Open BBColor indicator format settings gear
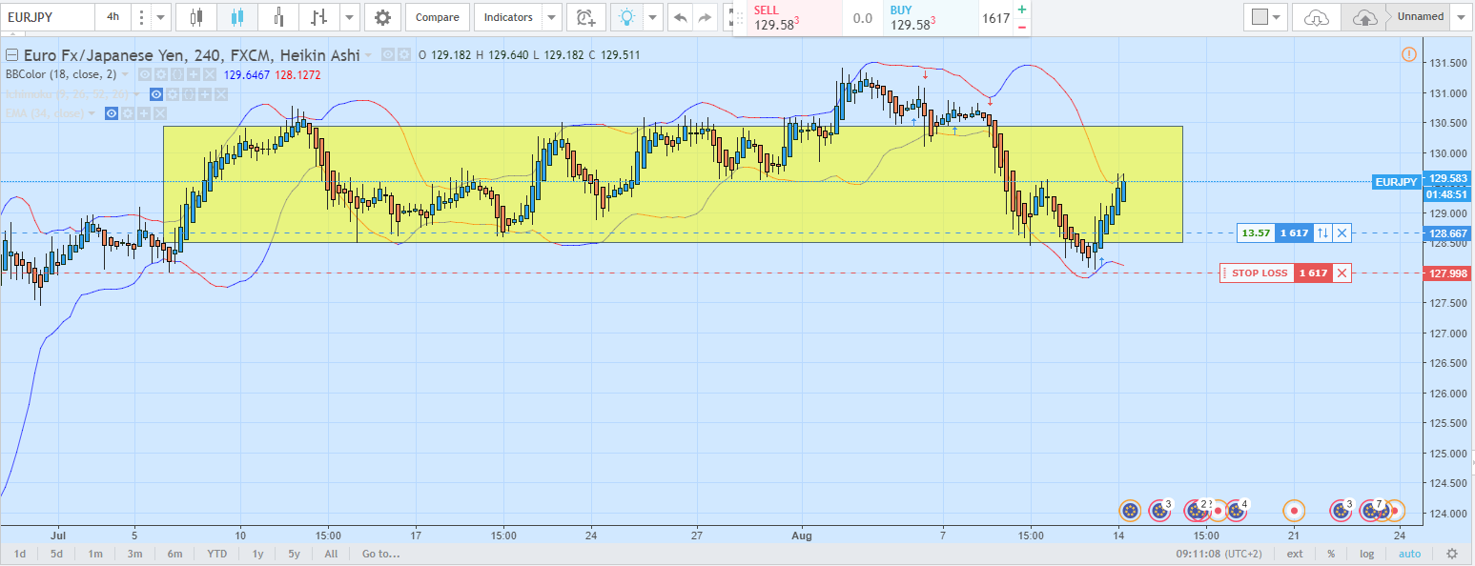 click(x=160, y=74)
